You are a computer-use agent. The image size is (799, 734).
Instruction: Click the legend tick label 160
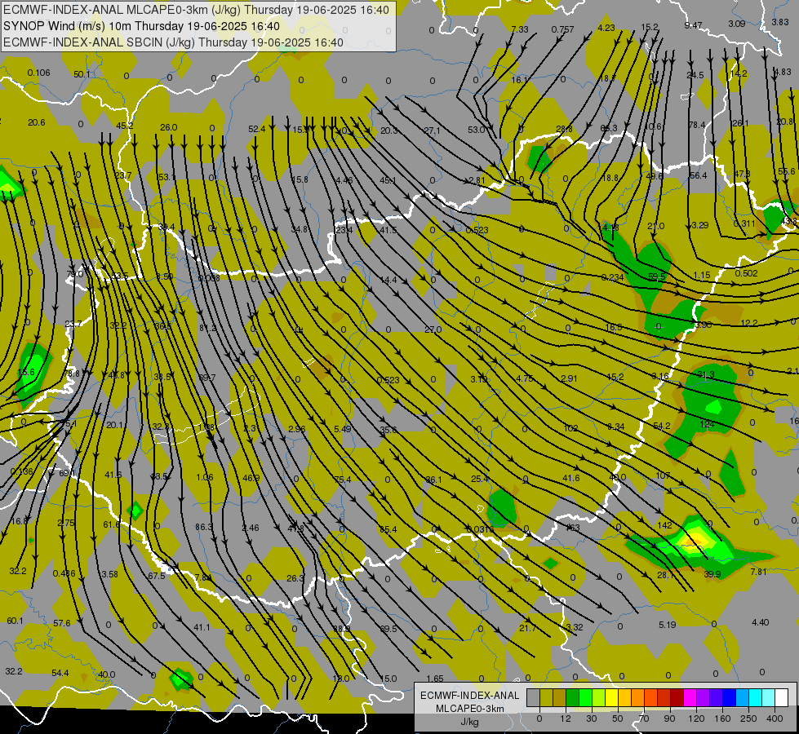pos(722,719)
